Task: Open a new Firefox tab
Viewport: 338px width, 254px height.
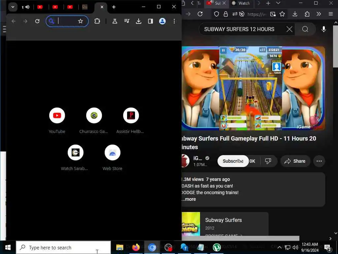Action: pos(268,3)
